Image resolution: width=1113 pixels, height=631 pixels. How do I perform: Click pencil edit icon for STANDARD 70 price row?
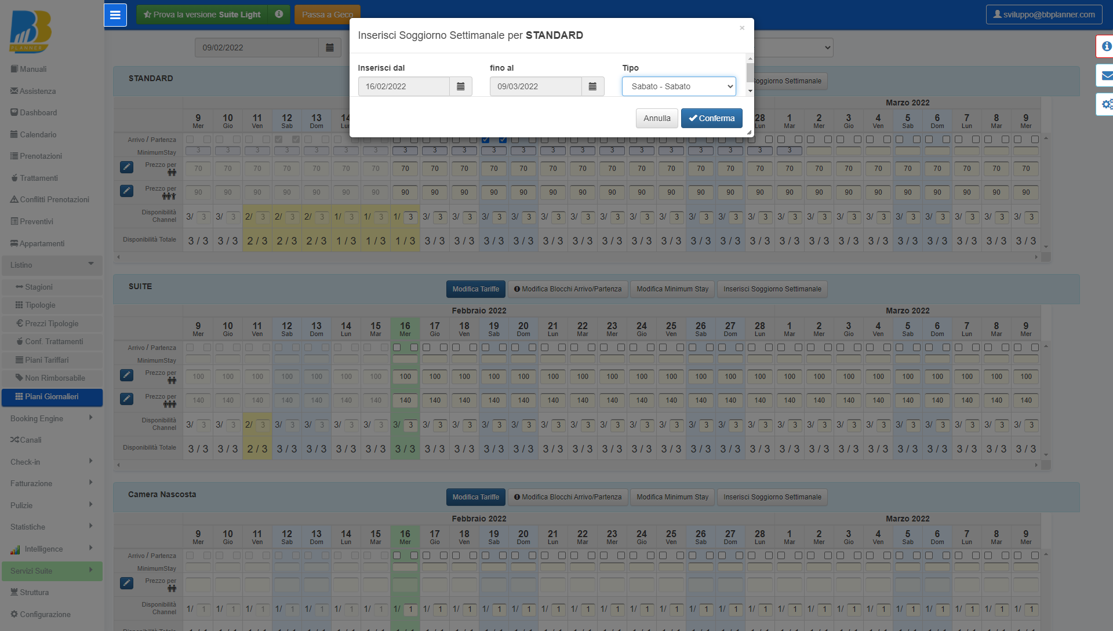point(126,167)
